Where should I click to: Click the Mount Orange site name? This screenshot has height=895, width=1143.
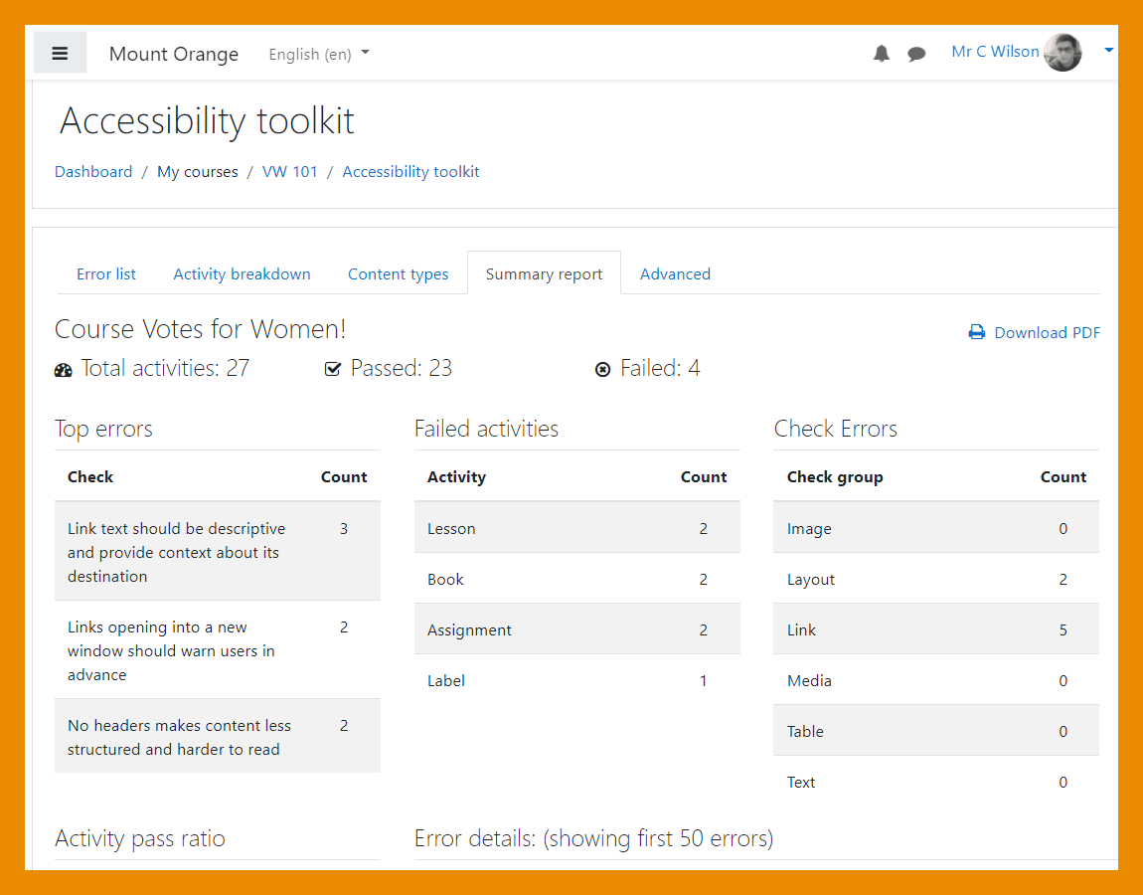174,54
